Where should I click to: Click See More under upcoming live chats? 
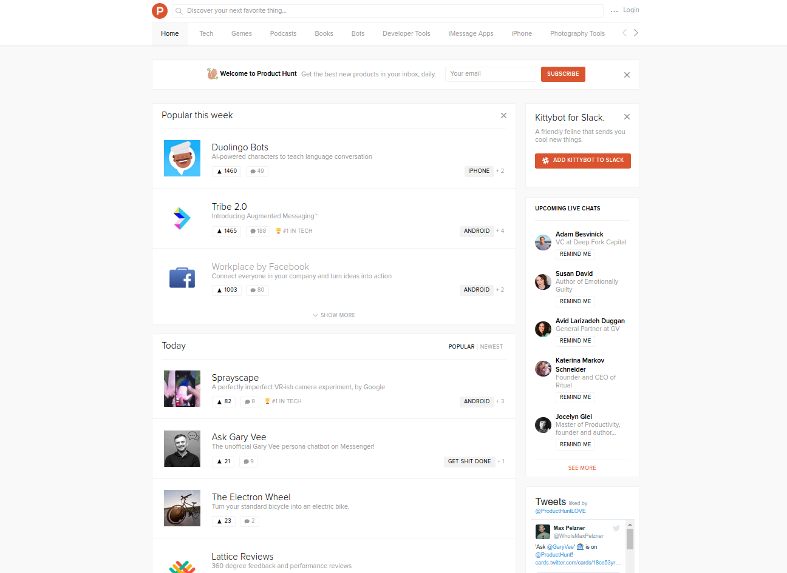pos(582,468)
